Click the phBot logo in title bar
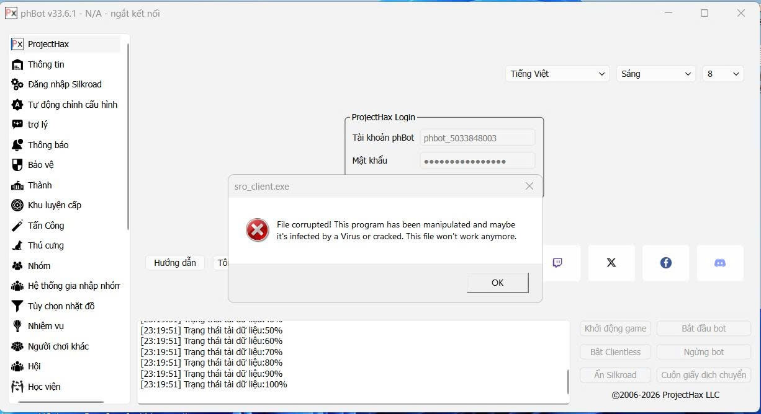This screenshot has height=414, width=761. [x=11, y=13]
